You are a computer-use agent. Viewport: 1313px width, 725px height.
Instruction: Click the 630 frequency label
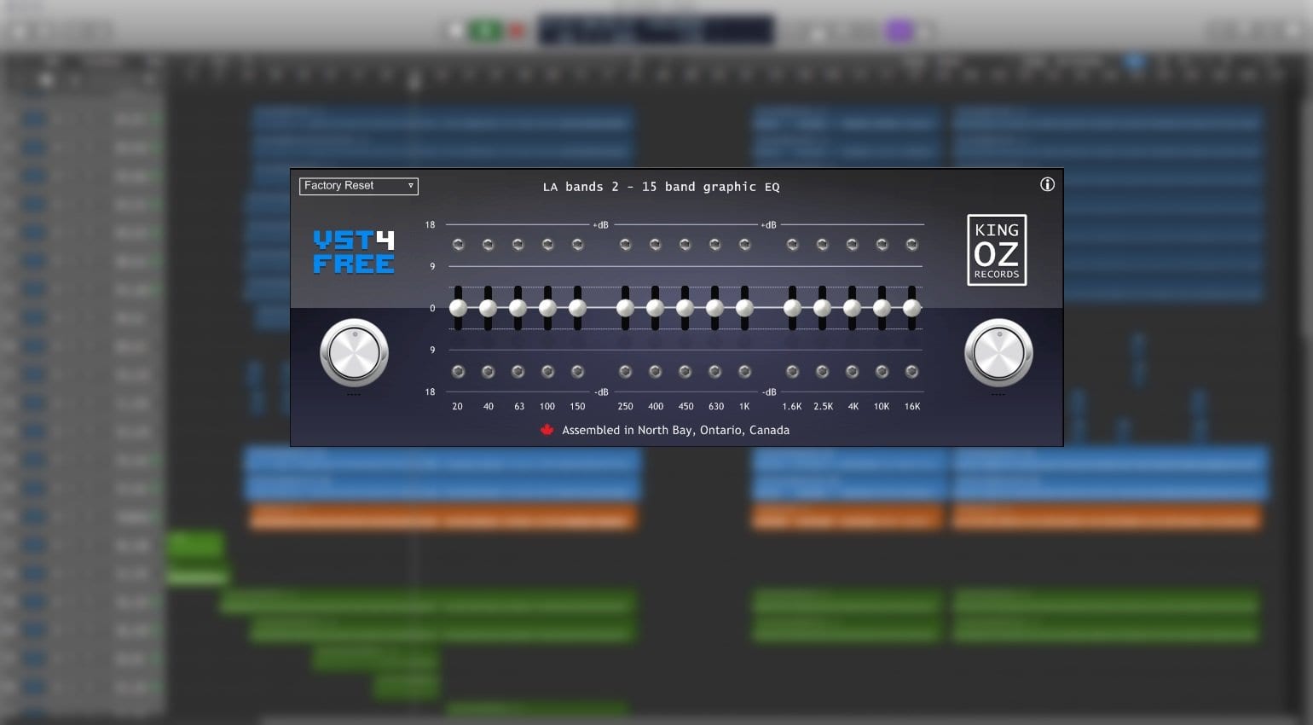(716, 407)
